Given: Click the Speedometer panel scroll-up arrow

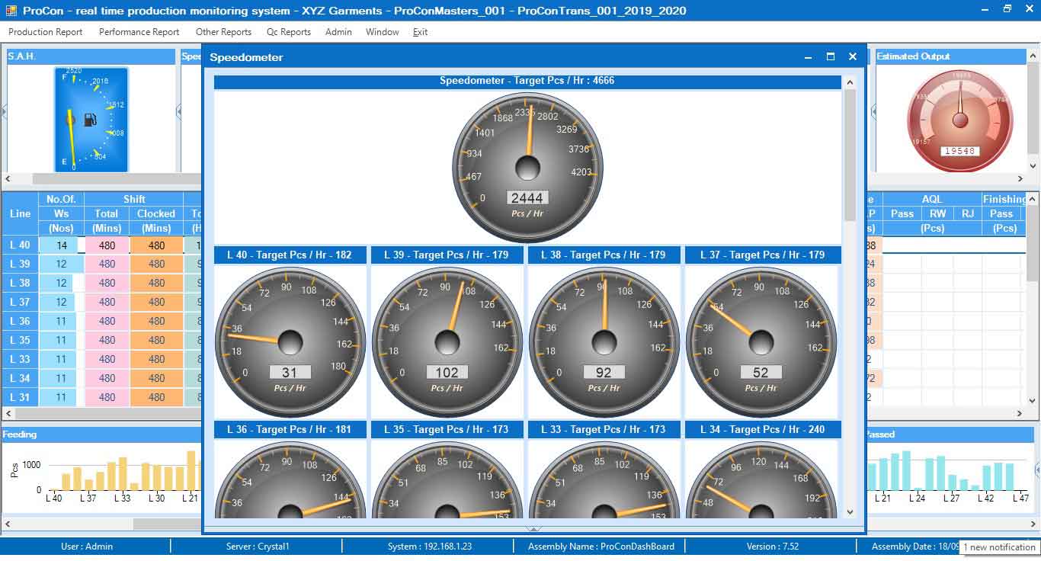Looking at the screenshot, I should 850,82.
